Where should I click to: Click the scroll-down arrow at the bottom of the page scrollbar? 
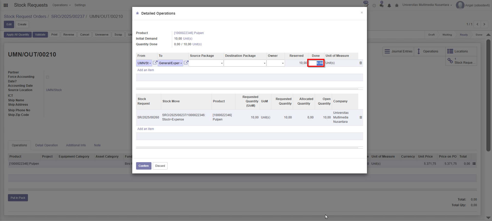488,218
